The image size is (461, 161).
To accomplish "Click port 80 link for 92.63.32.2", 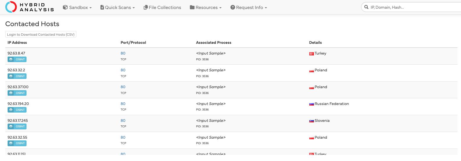I will [x=123, y=70].
